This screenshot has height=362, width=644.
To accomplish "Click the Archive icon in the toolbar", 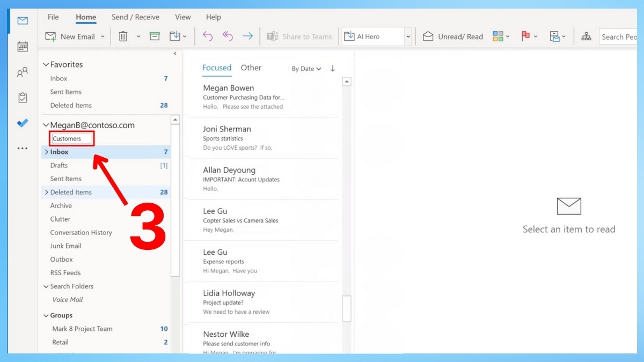I will (155, 36).
